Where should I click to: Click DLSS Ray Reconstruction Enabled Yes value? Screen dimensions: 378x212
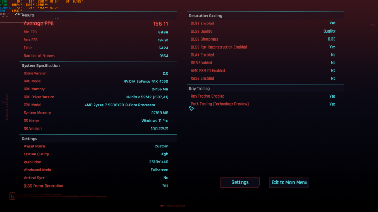click(x=333, y=47)
